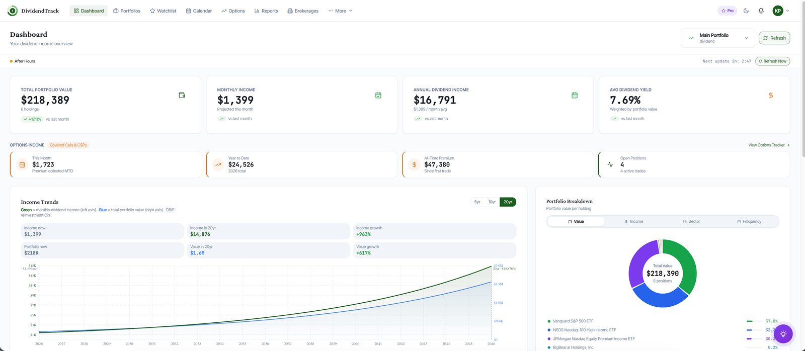Open notifications bell
The image size is (805, 351).
click(x=761, y=11)
